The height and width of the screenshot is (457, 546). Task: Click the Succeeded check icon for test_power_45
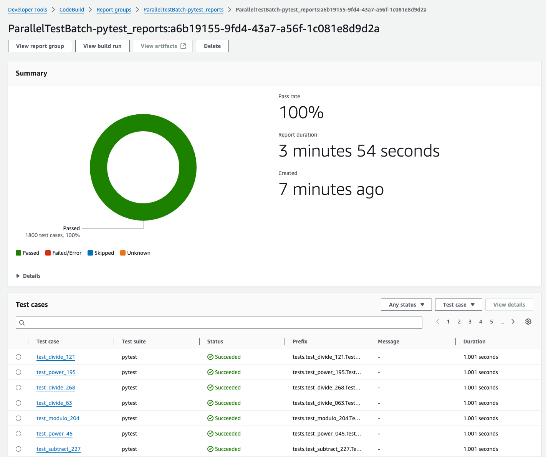point(210,434)
